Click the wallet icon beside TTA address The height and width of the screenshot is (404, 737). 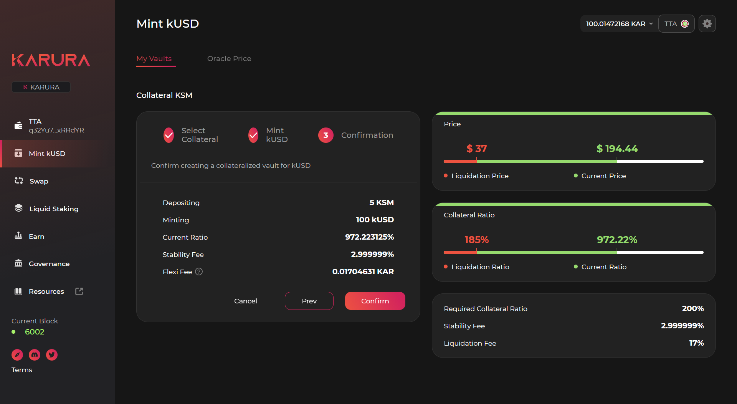click(x=18, y=126)
